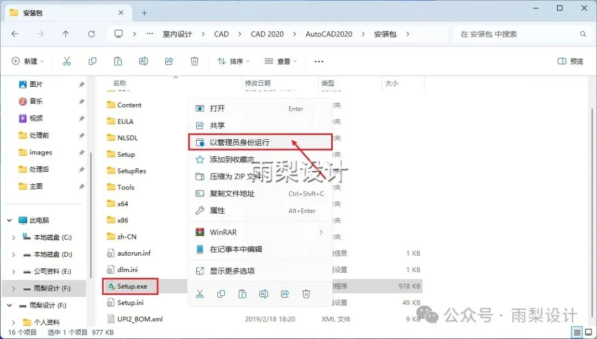Go up one folder level arrow
Screen dimensions: 597x339
(65, 34)
